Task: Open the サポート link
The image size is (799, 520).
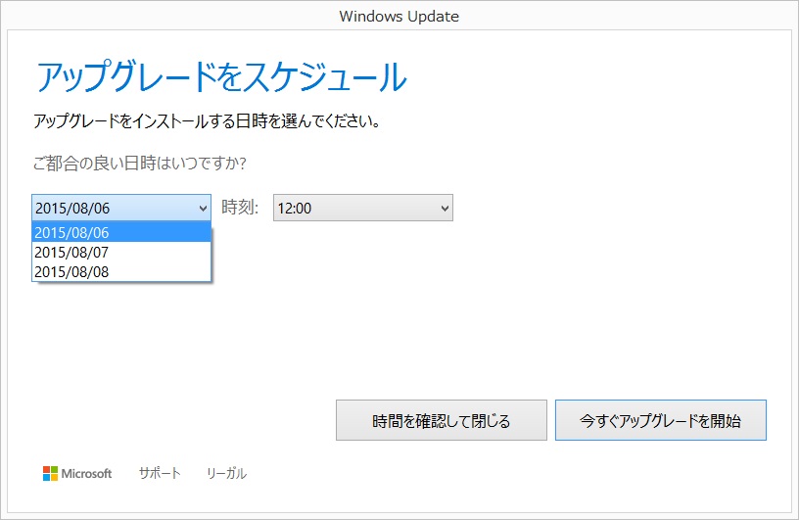Action: (160, 474)
